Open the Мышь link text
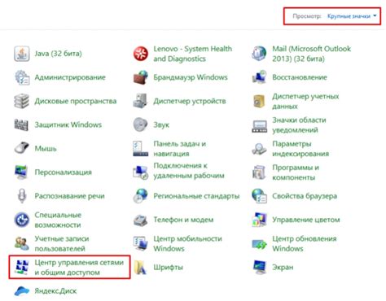Viewport: 386px width, 301px height. pyautogui.click(x=46, y=149)
